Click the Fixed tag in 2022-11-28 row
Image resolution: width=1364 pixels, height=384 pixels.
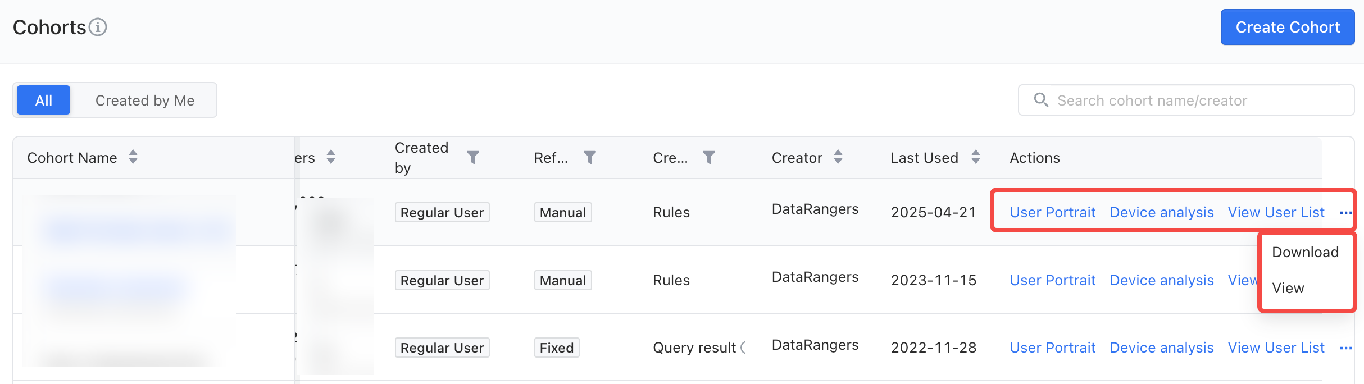click(x=557, y=348)
